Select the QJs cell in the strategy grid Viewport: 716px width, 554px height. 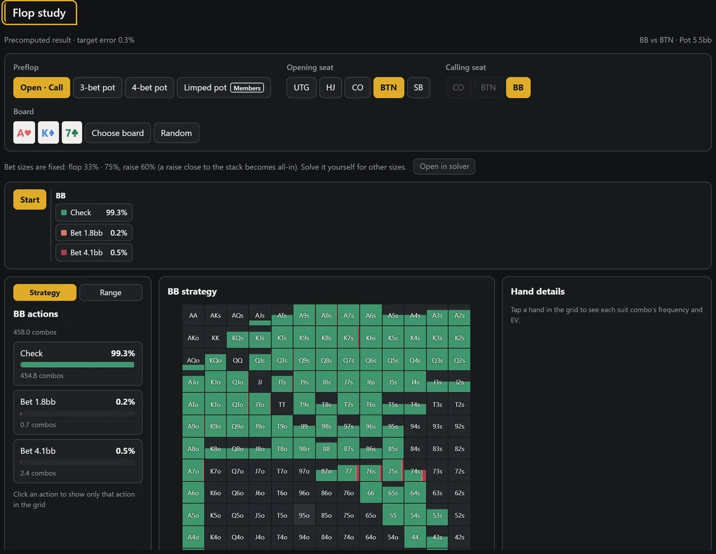tap(260, 360)
